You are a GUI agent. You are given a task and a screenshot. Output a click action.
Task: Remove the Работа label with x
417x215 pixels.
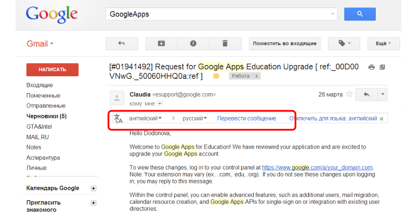coord(257,76)
